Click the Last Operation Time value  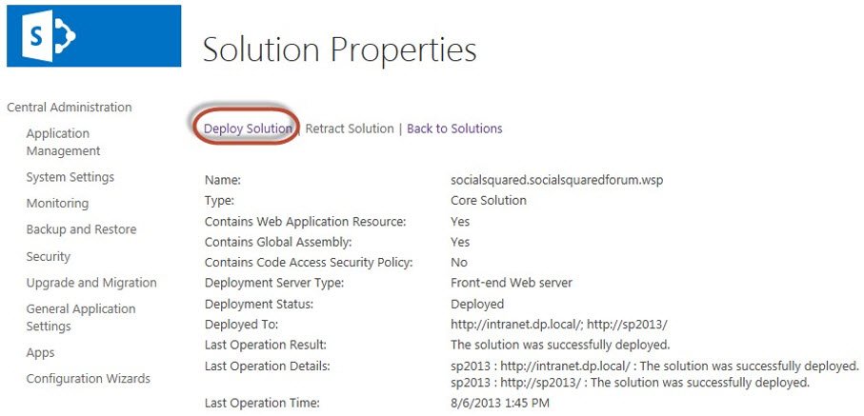(x=500, y=403)
